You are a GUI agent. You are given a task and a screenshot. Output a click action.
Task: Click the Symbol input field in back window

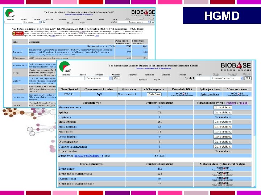pos(123,22)
